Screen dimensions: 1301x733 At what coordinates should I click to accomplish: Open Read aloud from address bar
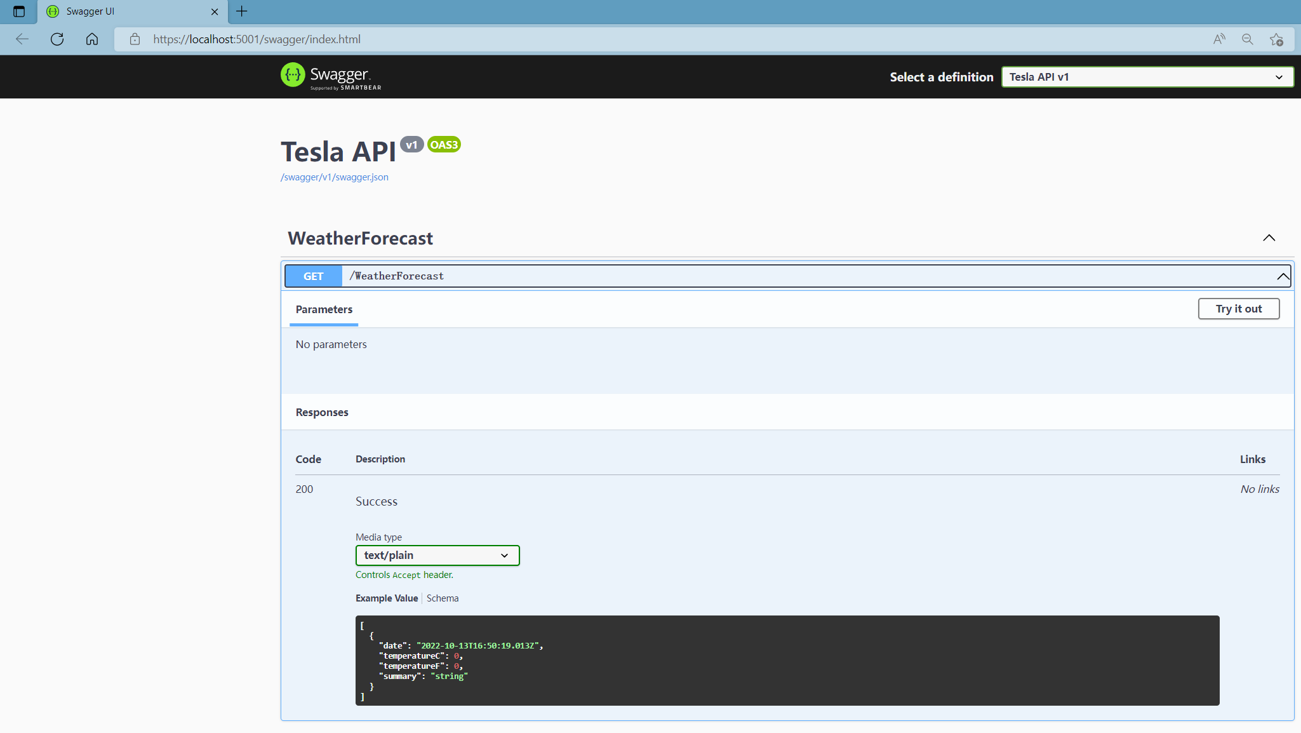click(x=1219, y=39)
